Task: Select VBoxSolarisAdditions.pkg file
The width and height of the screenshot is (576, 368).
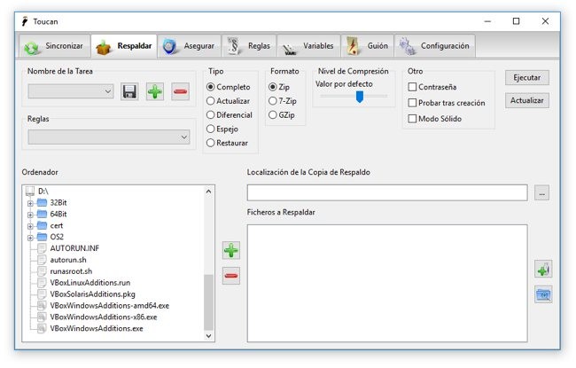Action: [x=92, y=294]
